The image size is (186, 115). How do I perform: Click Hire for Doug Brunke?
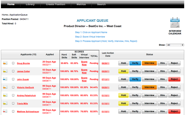[162, 63]
